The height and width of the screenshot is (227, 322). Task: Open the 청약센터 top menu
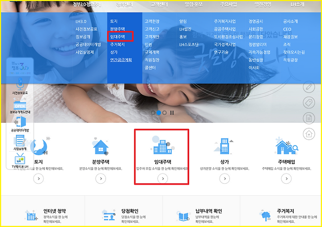click(124, 4)
